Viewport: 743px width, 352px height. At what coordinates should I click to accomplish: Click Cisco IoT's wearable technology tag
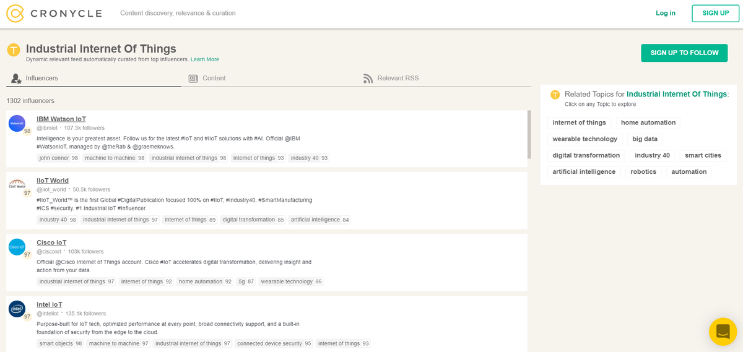click(x=291, y=282)
